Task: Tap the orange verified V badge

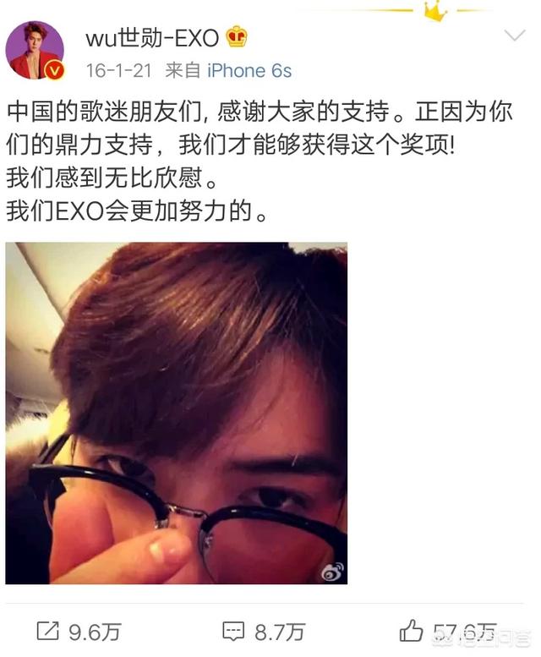Action: (x=54, y=70)
